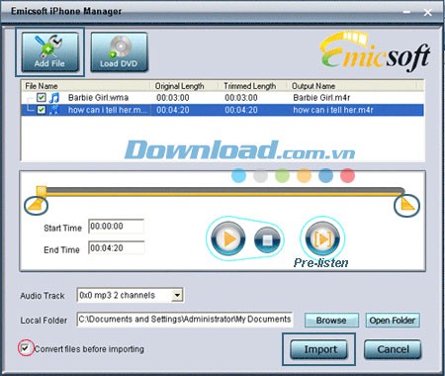Image resolution: width=445 pixels, height=376 pixels.
Task: Start playback with the Play button
Action: coord(227,238)
